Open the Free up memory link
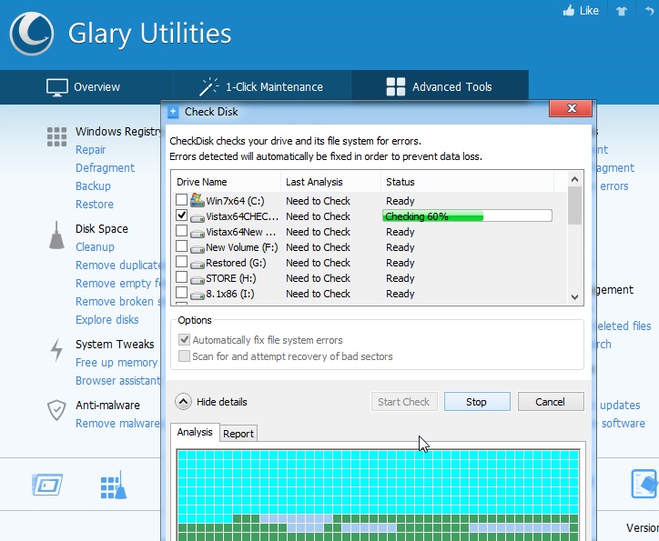 [x=117, y=363]
